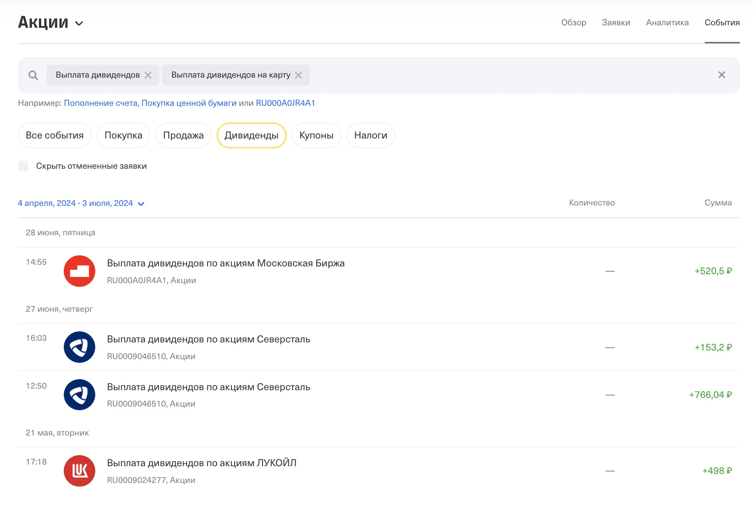Click the Северсталь logo at 16:03
Image resolution: width=753 pixels, height=505 pixels.
[80, 347]
